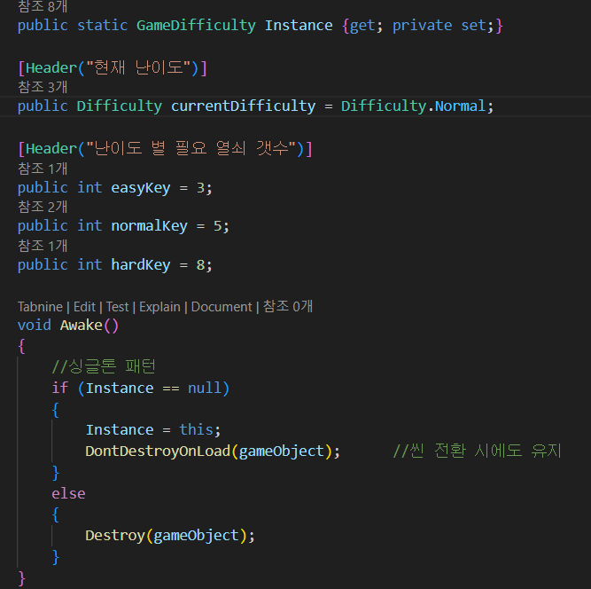The width and height of the screenshot is (591, 589).
Task: Click the currentDifficulty field name
Action: point(243,106)
